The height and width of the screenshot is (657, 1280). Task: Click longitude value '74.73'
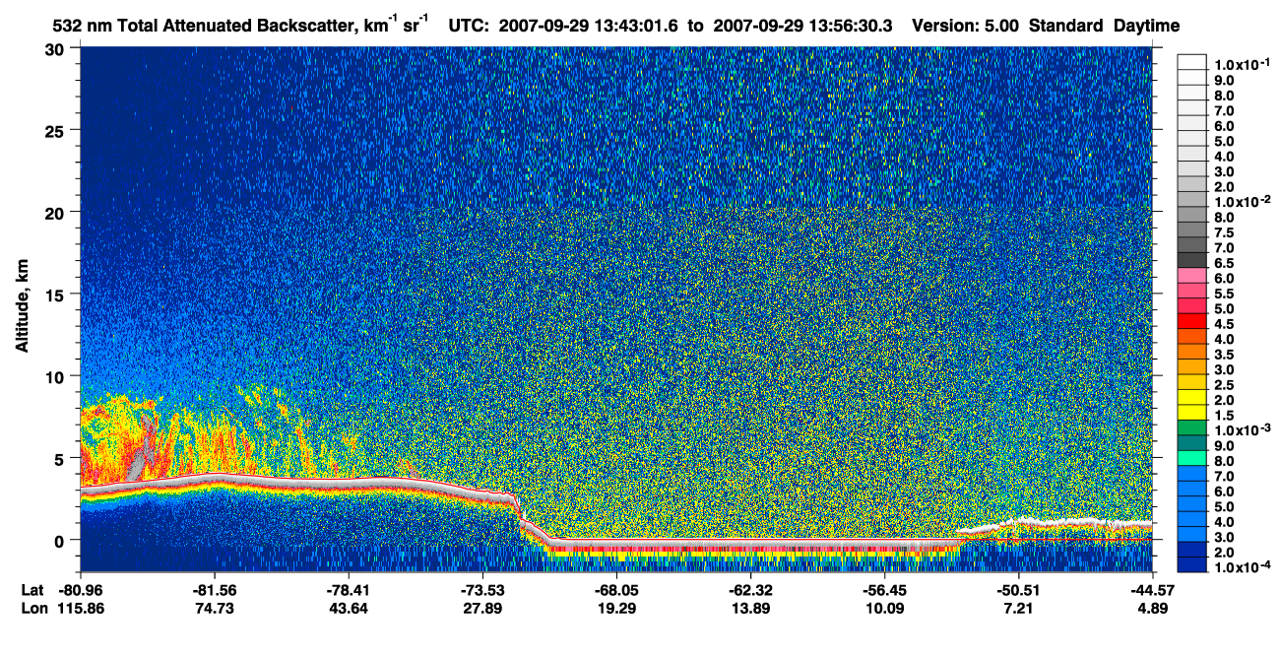215,609
